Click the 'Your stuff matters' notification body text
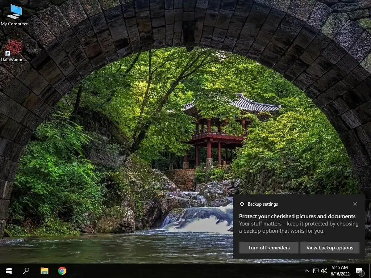The height and width of the screenshot is (278, 371). (x=299, y=227)
